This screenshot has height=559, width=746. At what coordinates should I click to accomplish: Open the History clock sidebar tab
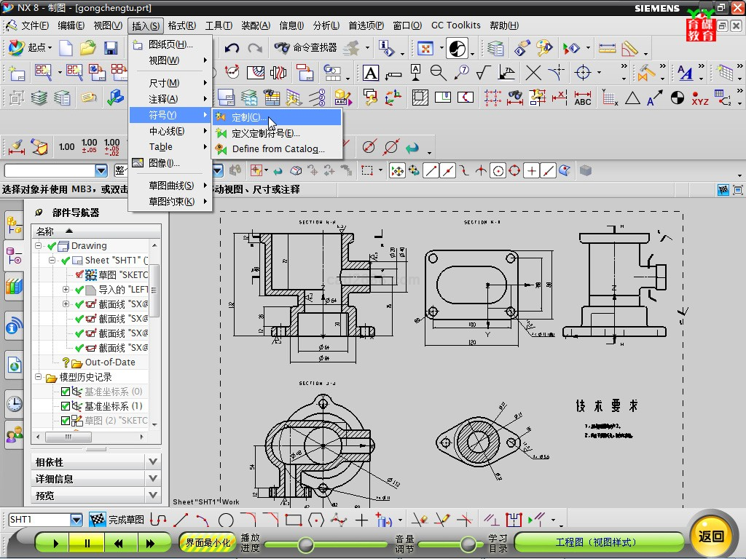[14, 404]
